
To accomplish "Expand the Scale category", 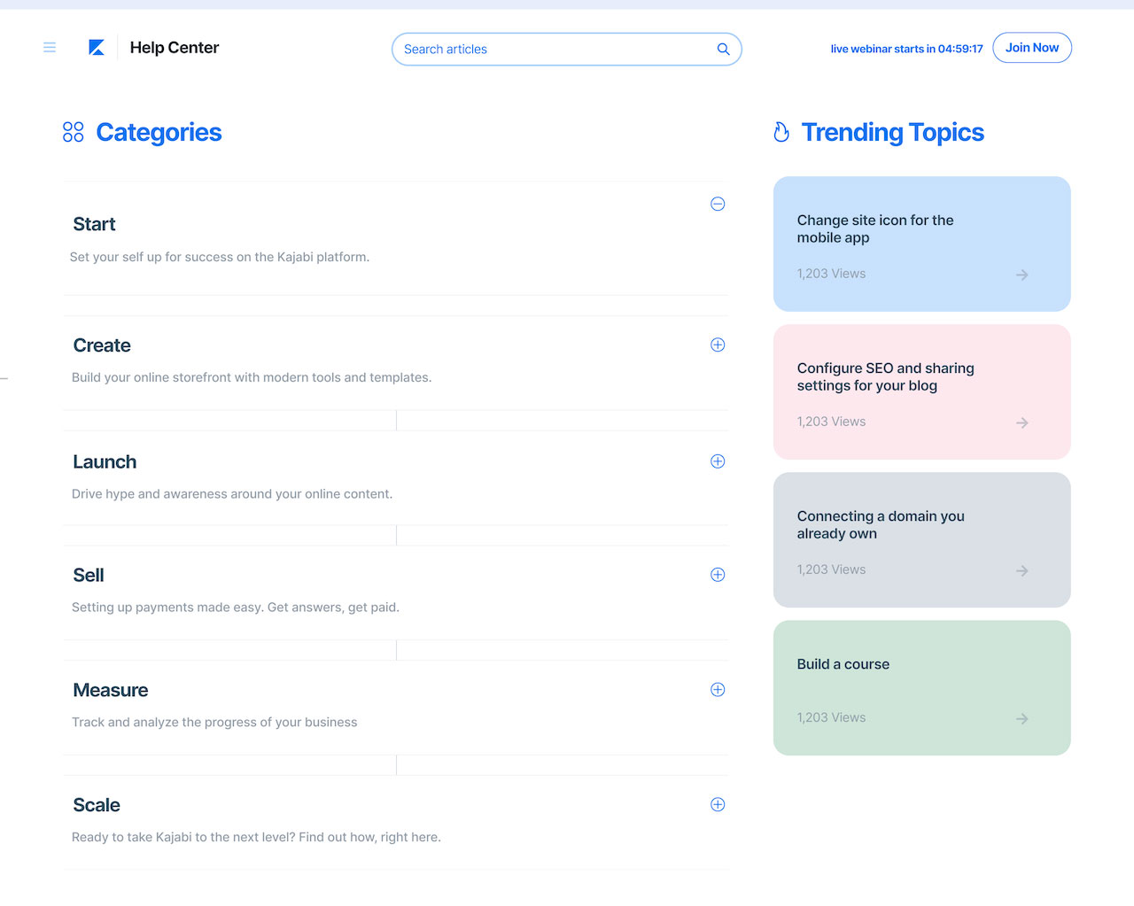I will (x=718, y=805).
